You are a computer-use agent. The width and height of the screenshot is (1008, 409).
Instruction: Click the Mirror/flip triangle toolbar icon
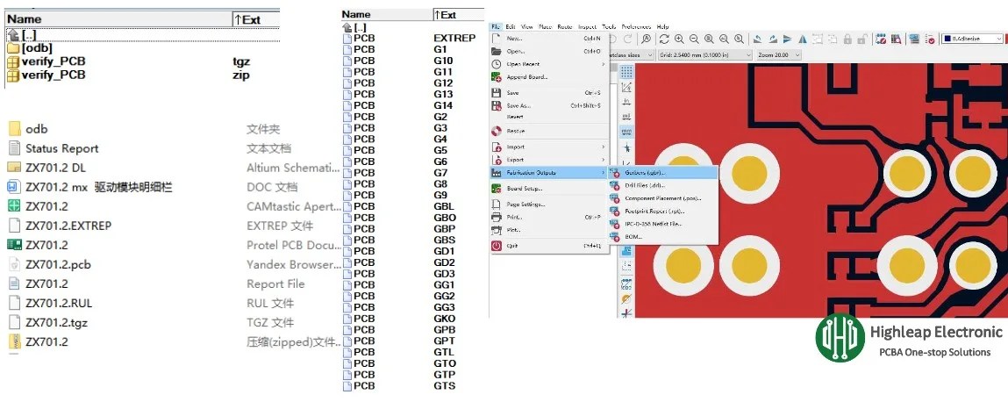(803, 39)
